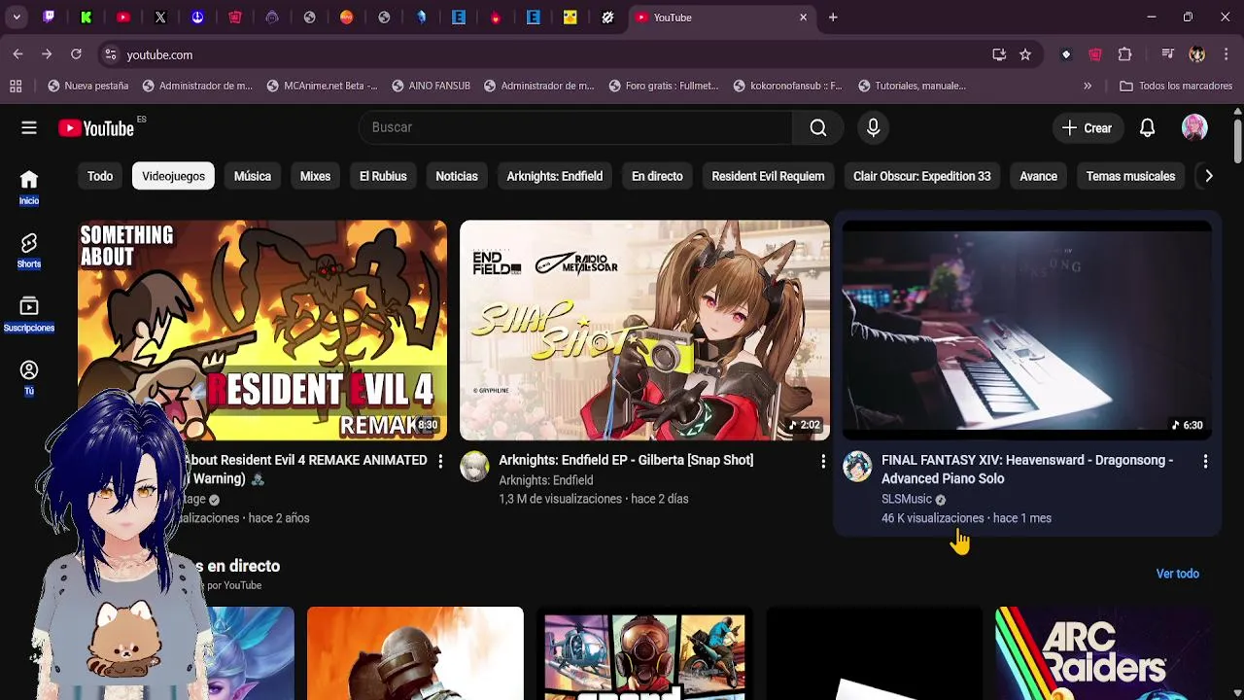Select the El Rubius filter chip
This screenshot has width=1244, height=700.
click(x=383, y=176)
